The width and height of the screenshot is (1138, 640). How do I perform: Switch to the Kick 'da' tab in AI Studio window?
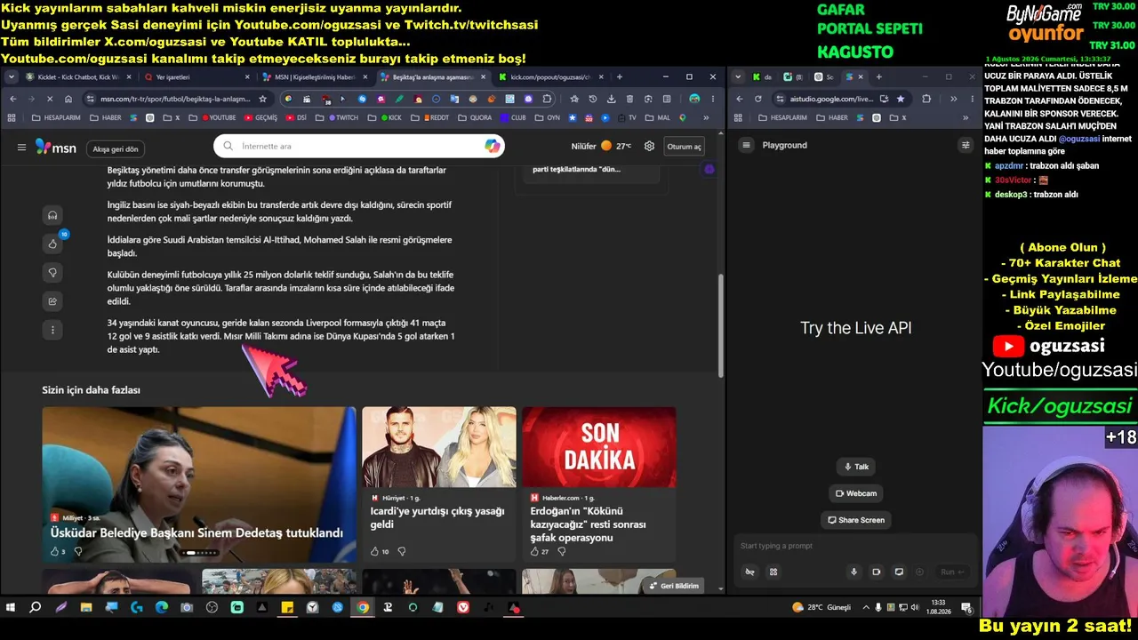point(762,77)
